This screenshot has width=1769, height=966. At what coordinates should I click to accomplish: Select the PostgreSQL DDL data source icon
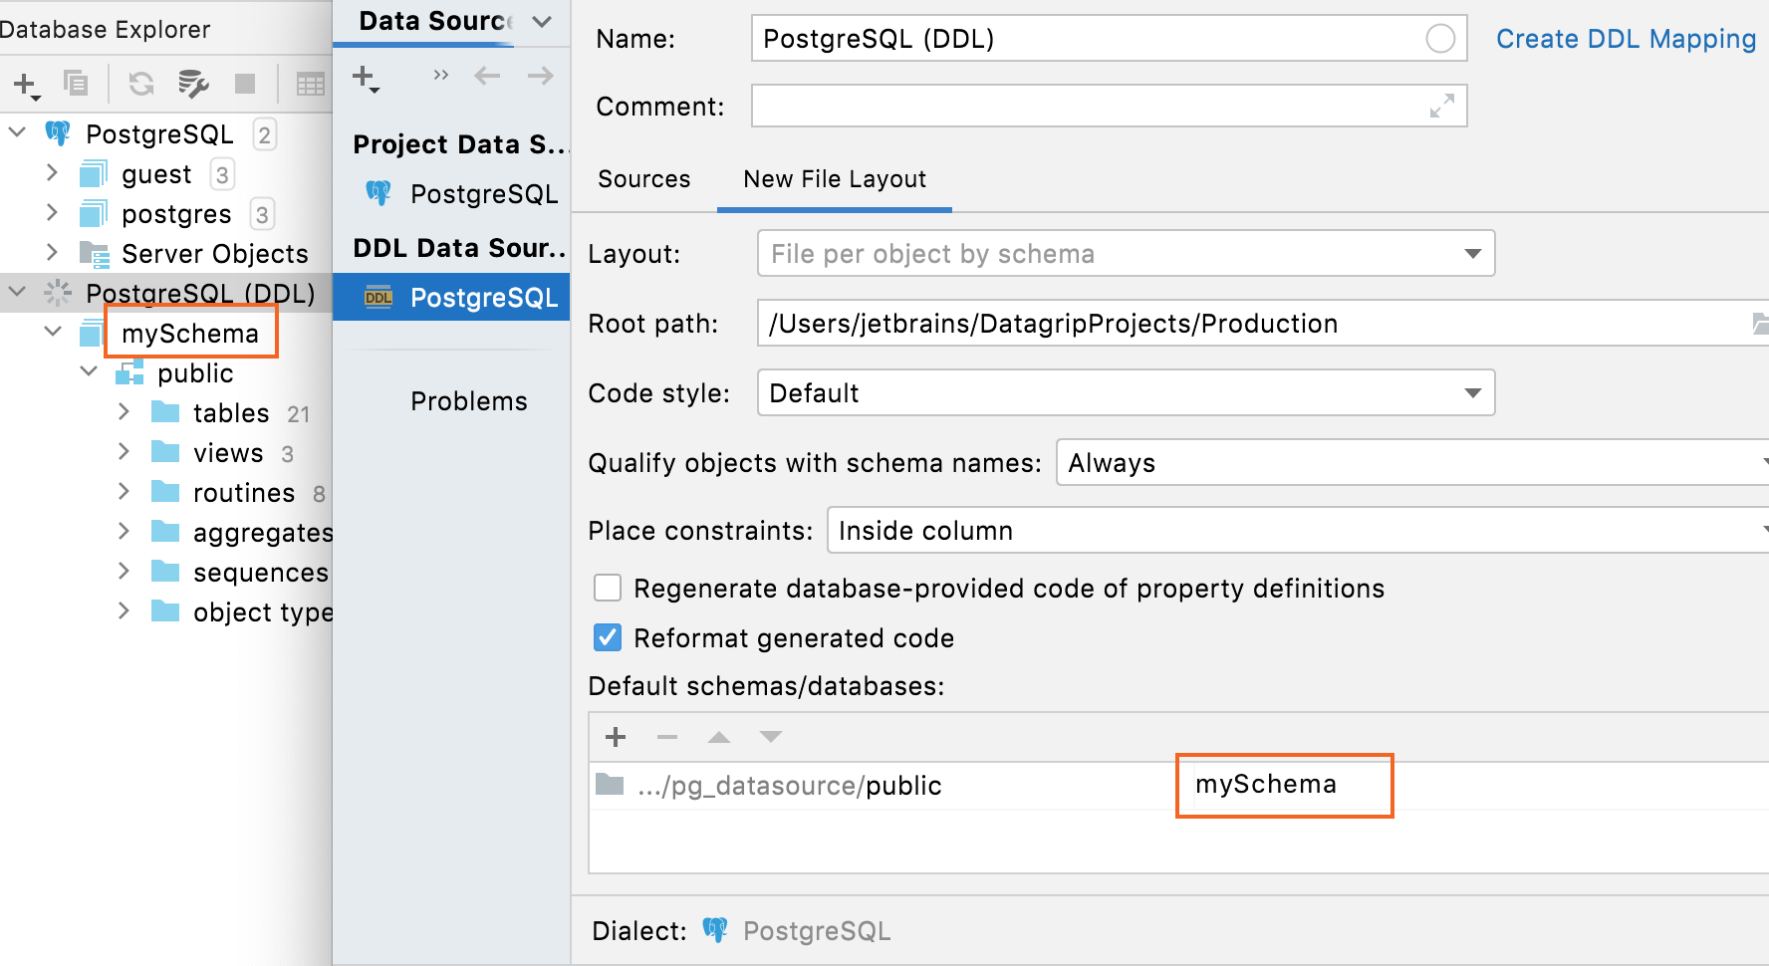click(377, 297)
